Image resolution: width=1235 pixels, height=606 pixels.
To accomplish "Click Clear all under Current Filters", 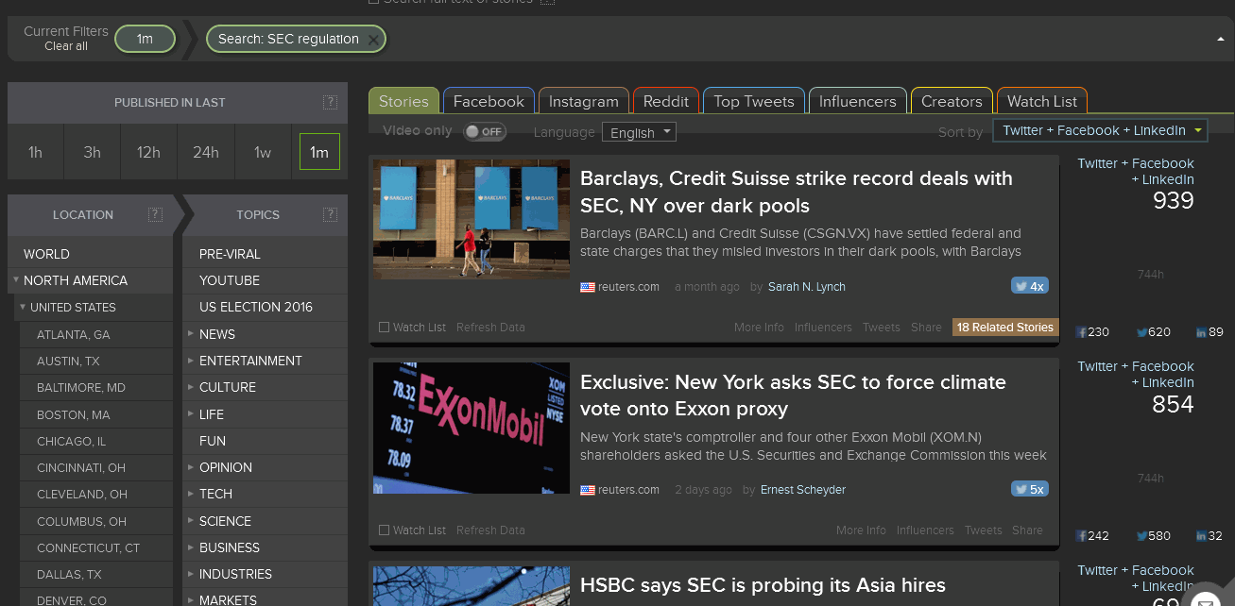I will [65, 44].
